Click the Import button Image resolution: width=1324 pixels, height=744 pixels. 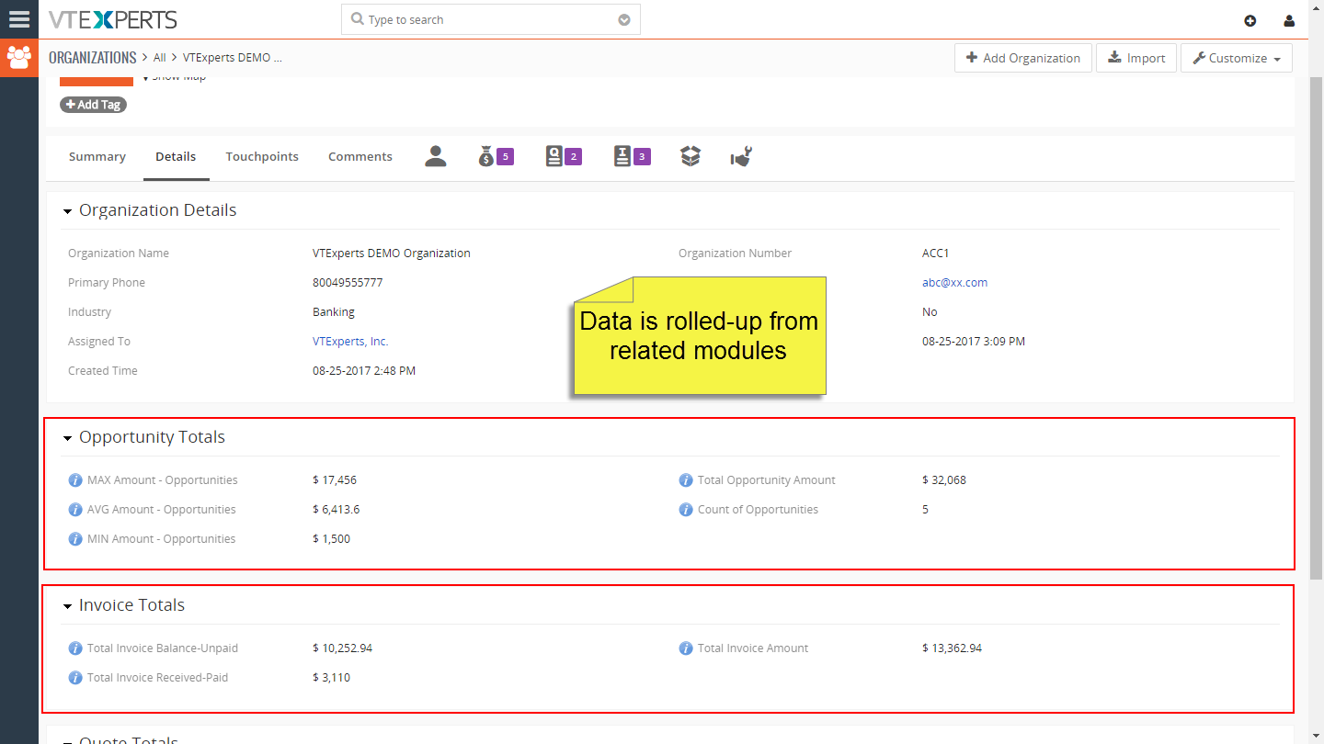(1136, 58)
